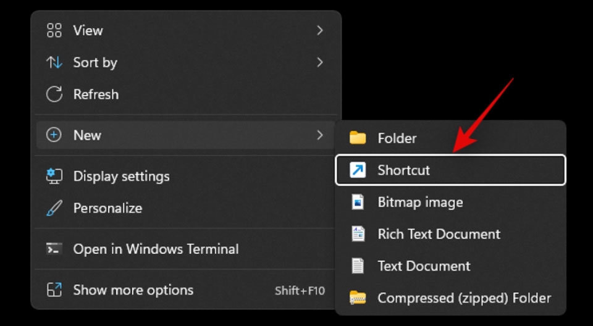Viewport: 593px width, 326px height.
Task: Choose Open in Windows Terminal
Action: [x=185, y=249]
